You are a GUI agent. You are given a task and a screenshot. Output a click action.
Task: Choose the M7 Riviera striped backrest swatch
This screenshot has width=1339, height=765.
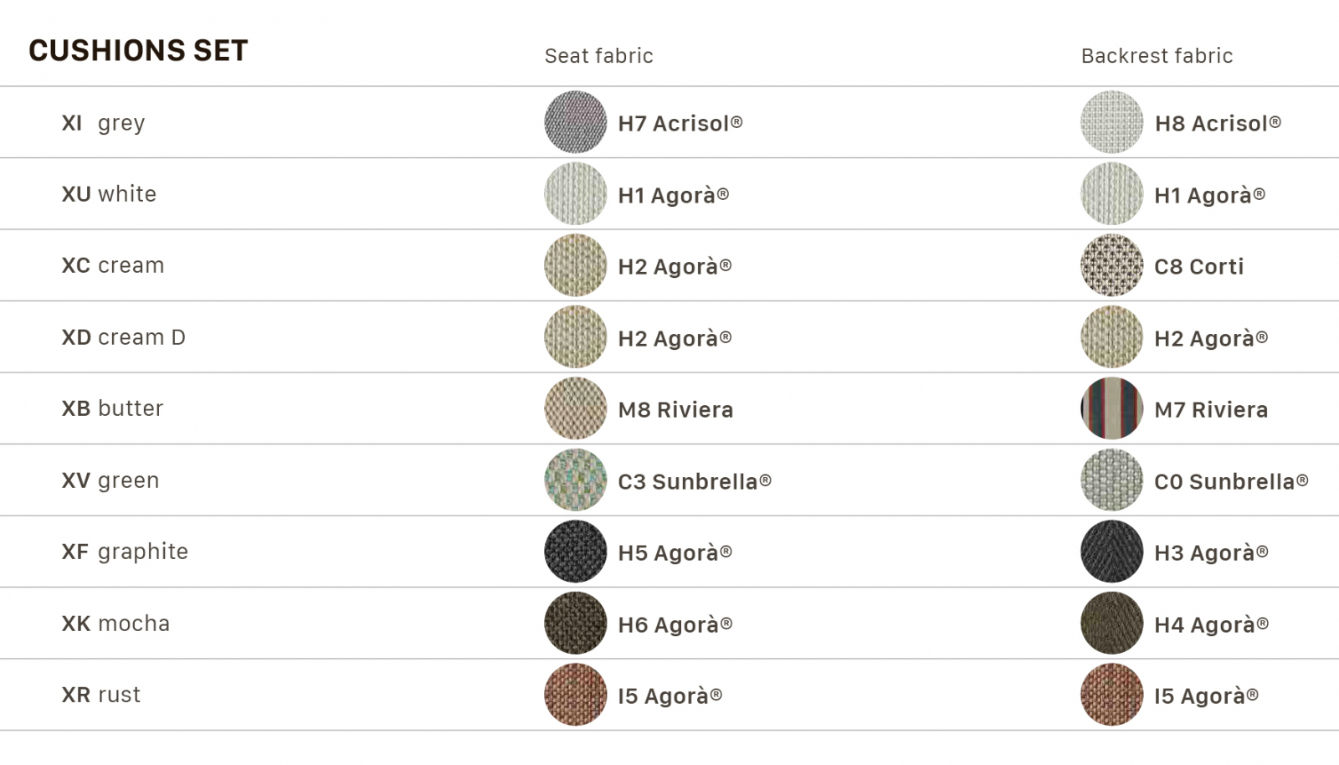1112,408
